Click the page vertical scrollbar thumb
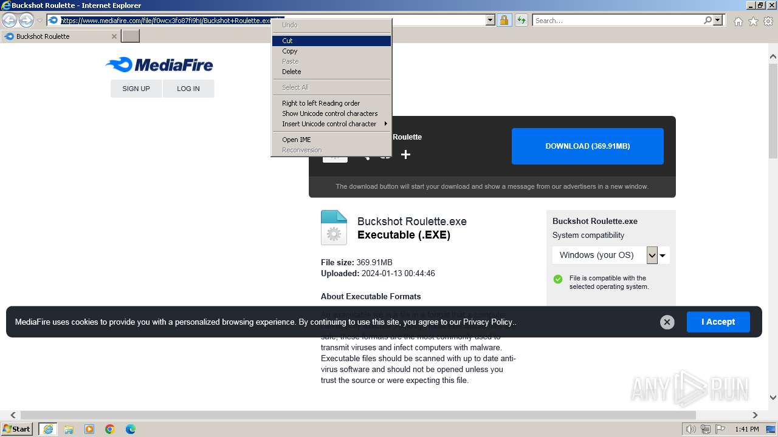Screen dimensions: 778x437 pyautogui.click(x=773, y=110)
